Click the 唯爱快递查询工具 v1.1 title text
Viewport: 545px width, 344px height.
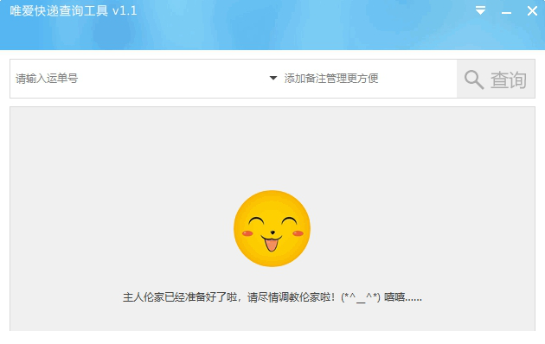[x=74, y=11]
